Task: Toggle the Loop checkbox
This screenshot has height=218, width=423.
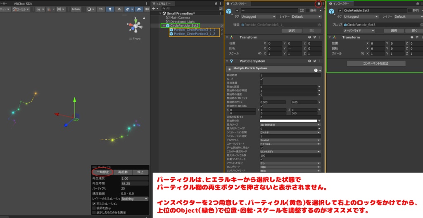Action: point(261,80)
